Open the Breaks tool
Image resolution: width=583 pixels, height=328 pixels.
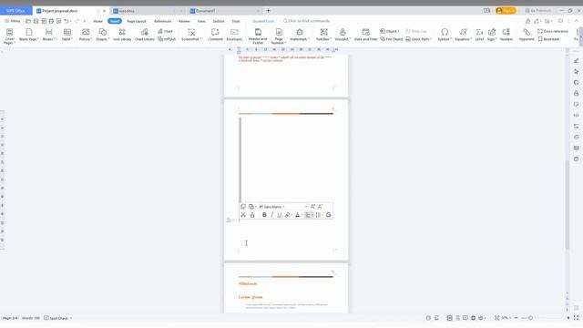(x=48, y=35)
